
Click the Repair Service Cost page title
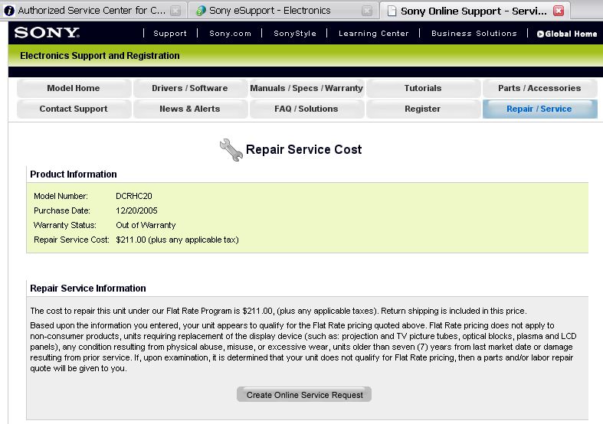pos(304,149)
